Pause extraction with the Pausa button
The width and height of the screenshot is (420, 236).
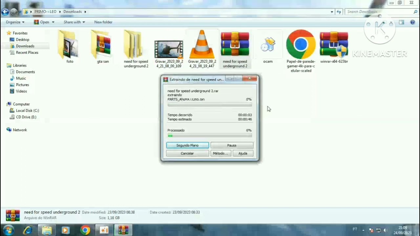click(x=232, y=145)
